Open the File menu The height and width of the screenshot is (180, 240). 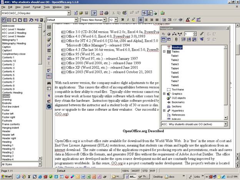[x=3, y=7]
